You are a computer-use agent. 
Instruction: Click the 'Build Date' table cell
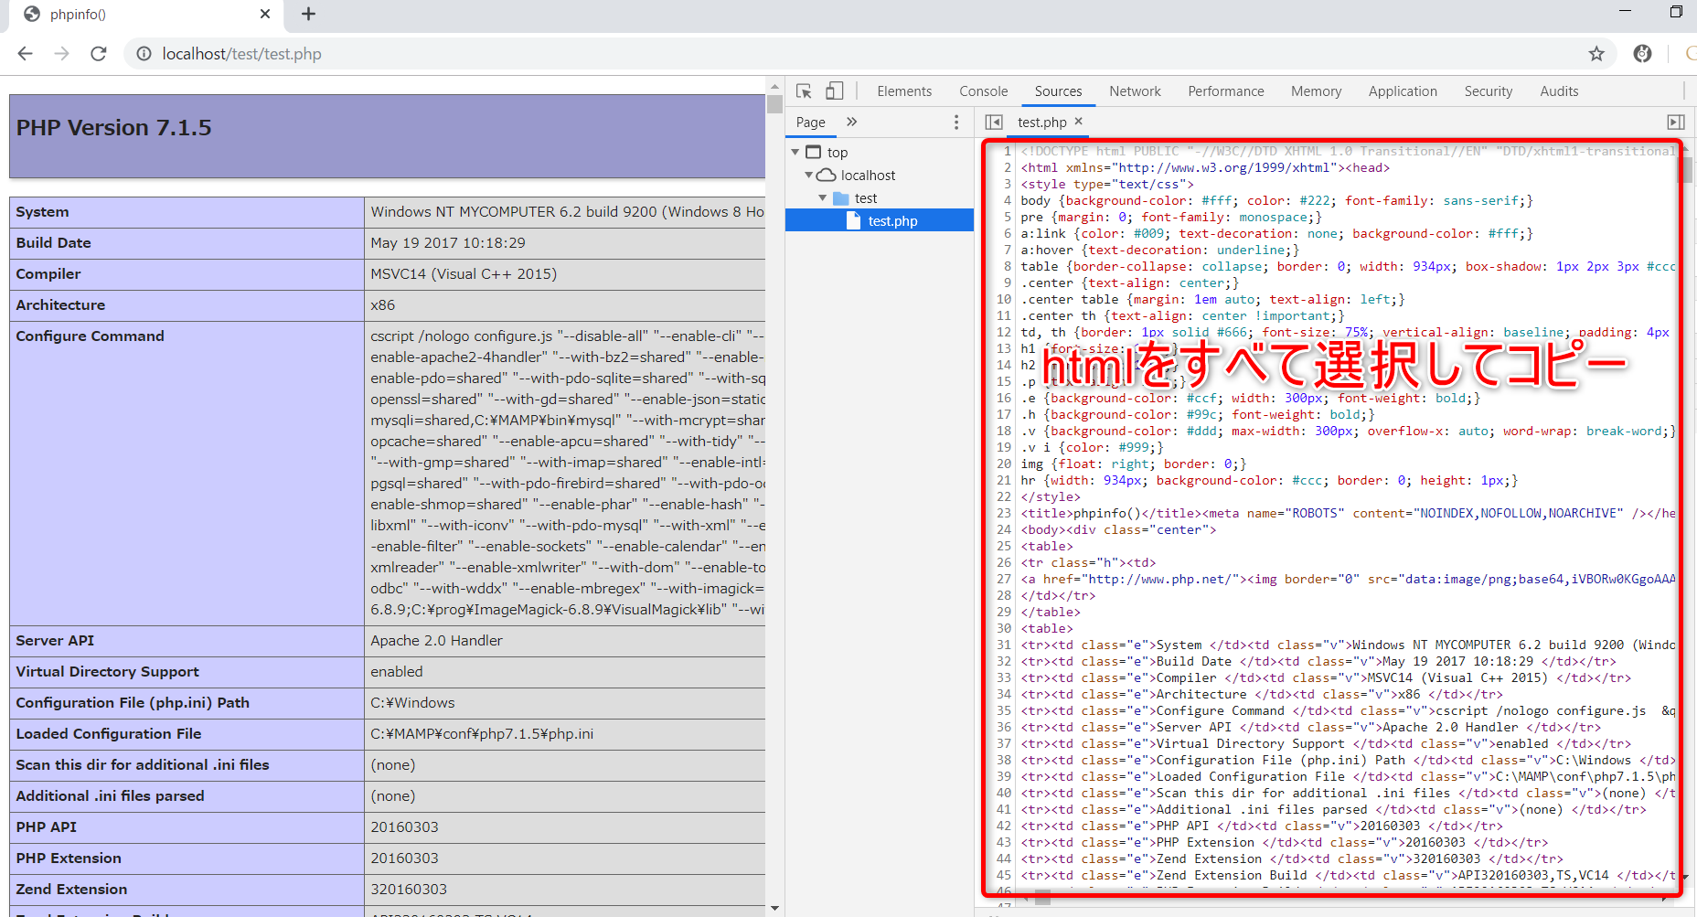(187, 243)
